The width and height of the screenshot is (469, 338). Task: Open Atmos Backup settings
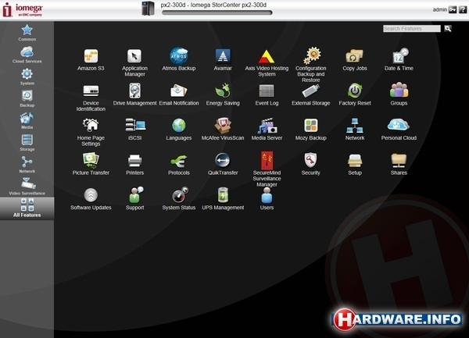tap(178, 59)
